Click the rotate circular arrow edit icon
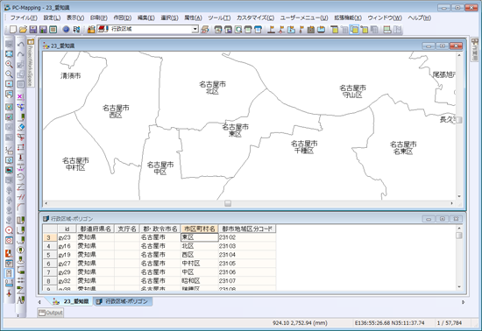Image resolution: width=482 pixels, height=331 pixels. click(21, 177)
